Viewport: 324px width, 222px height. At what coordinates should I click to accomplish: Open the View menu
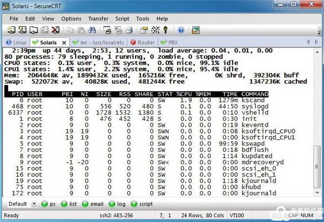point(48,19)
